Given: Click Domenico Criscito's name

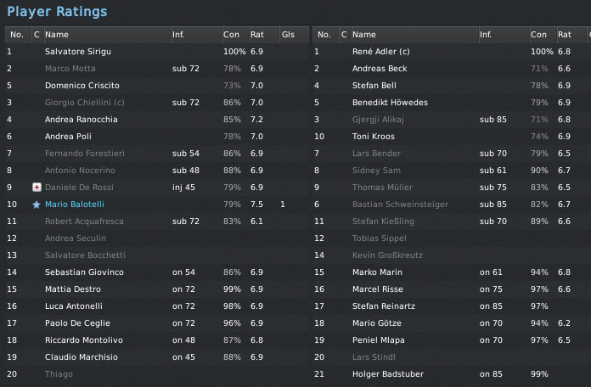Looking at the screenshot, I should (x=82, y=86).
